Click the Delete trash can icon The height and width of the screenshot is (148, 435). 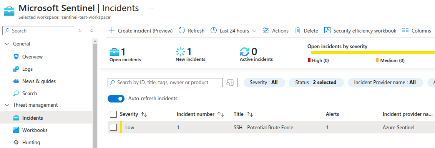pos(298,30)
